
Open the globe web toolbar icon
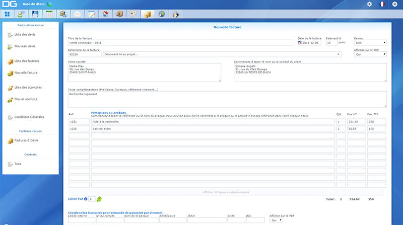point(161,14)
